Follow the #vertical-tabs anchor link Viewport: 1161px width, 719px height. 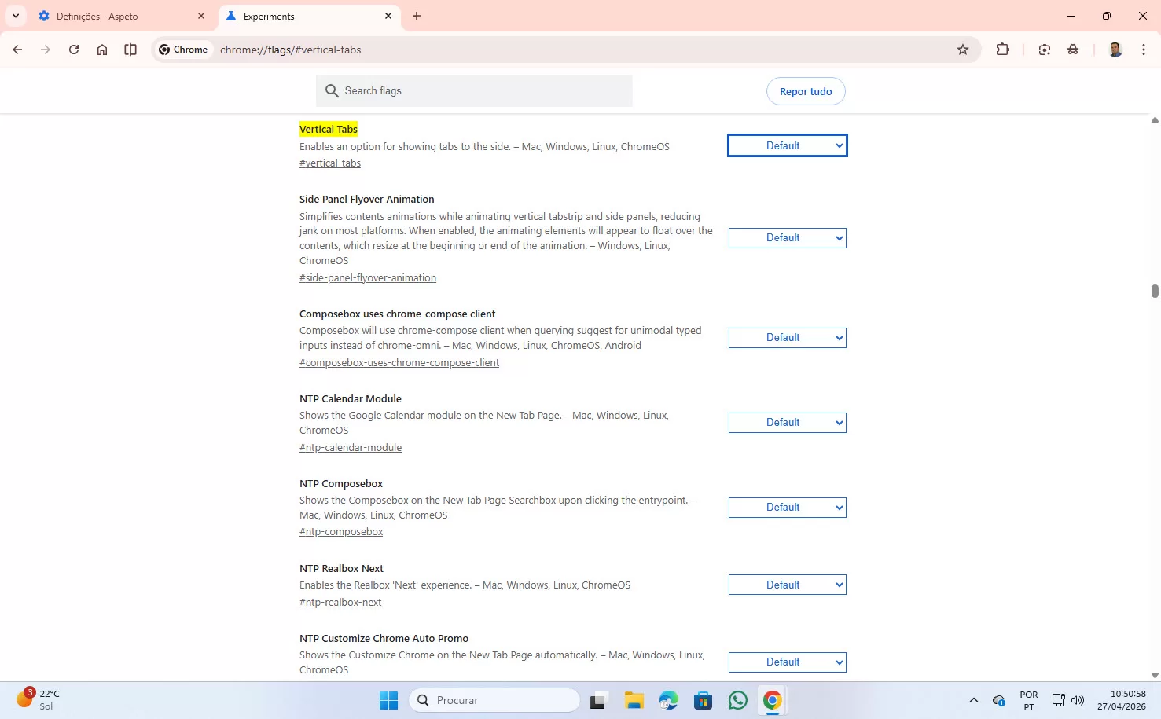(330, 163)
